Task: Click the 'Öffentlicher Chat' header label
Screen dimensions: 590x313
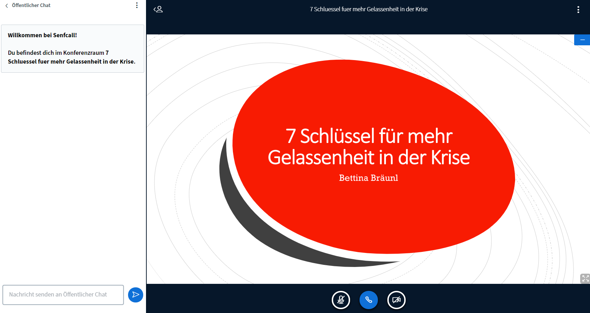Action: [31, 5]
